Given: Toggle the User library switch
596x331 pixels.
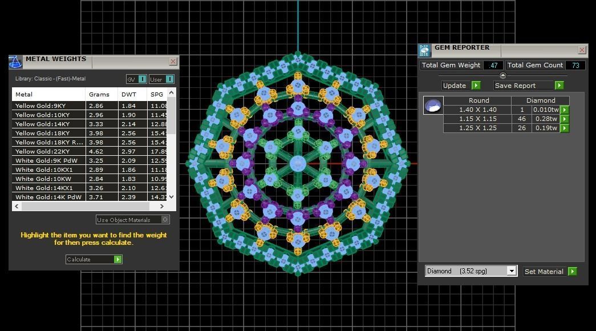Looking at the screenshot, I should pyautogui.click(x=169, y=79).
